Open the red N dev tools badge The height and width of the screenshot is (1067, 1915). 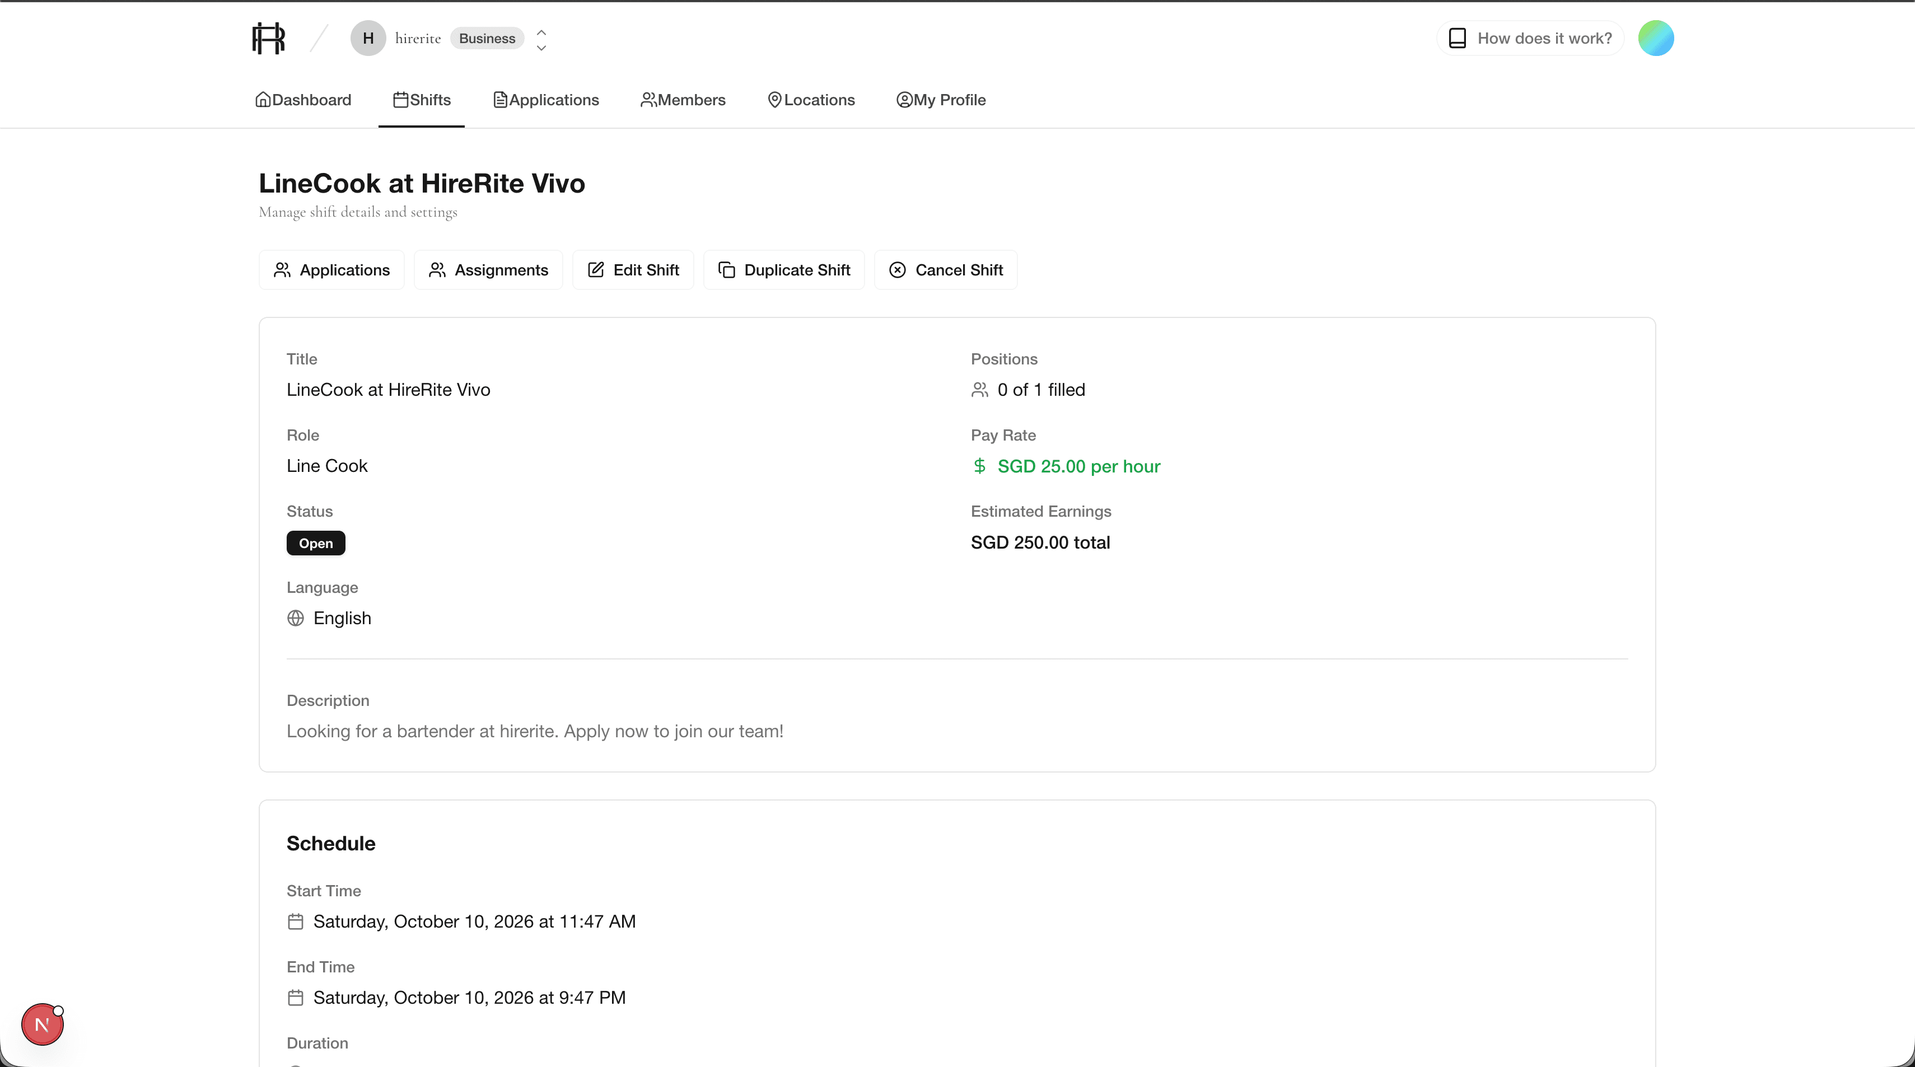point(43,1024)
